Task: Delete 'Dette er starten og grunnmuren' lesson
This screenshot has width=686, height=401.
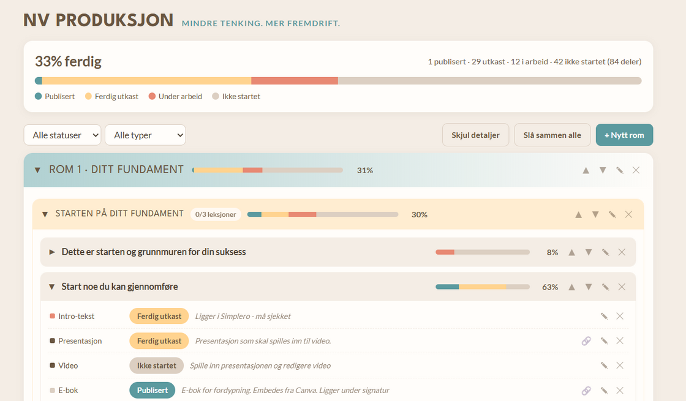Action: tap(622, 252)
